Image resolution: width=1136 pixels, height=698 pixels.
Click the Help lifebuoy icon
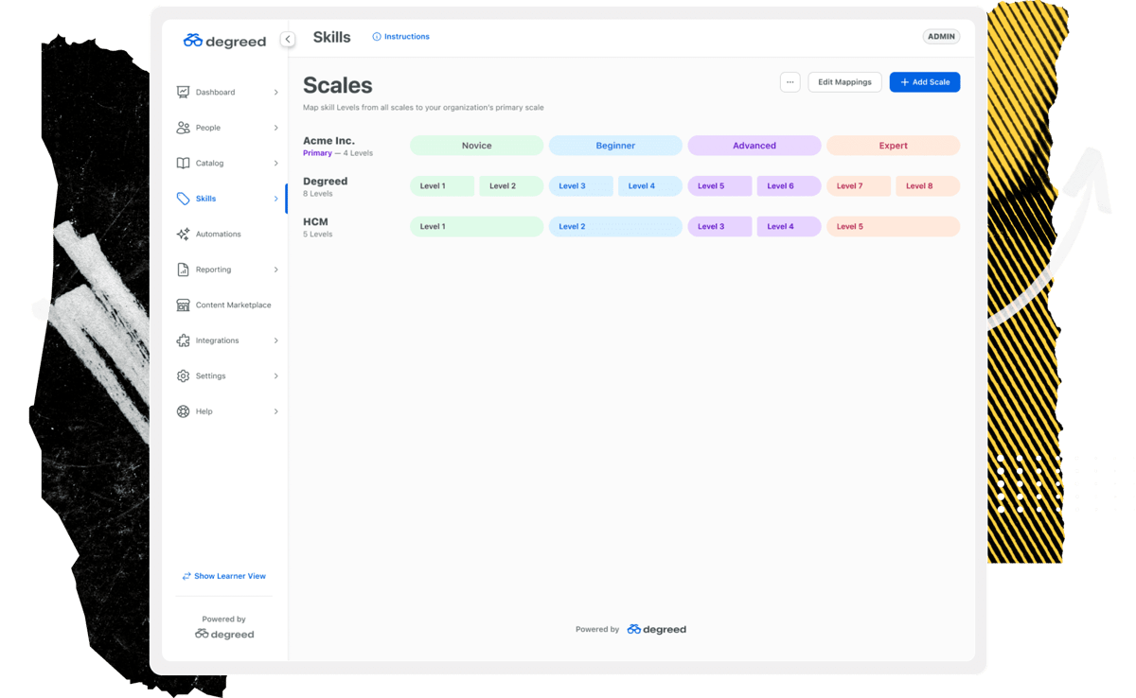point(183,410)
